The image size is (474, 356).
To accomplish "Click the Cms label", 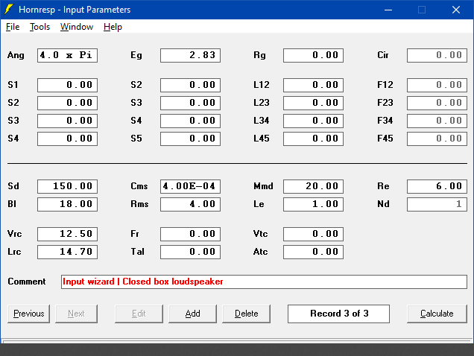I will [x=139, y=186].
